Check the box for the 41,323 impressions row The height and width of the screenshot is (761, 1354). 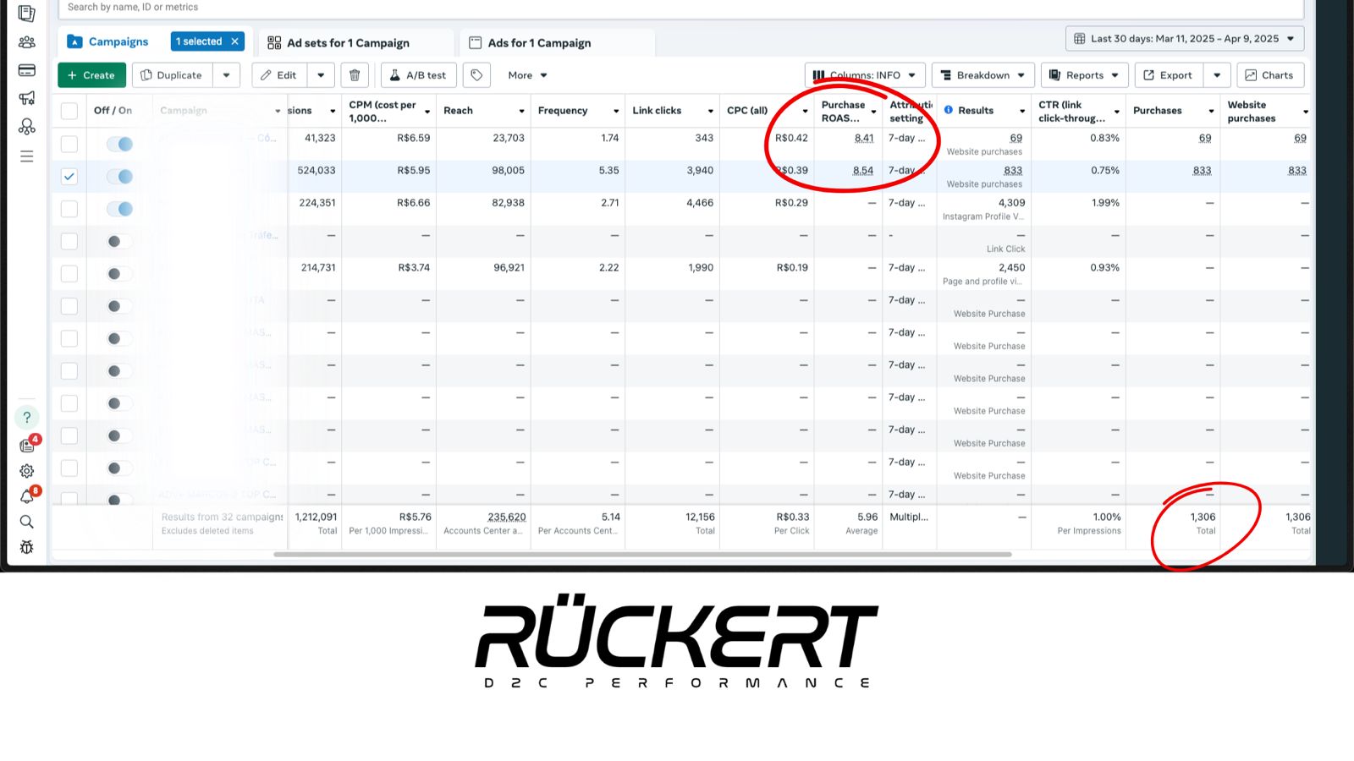pyautogui.click(x=69, y=144)
